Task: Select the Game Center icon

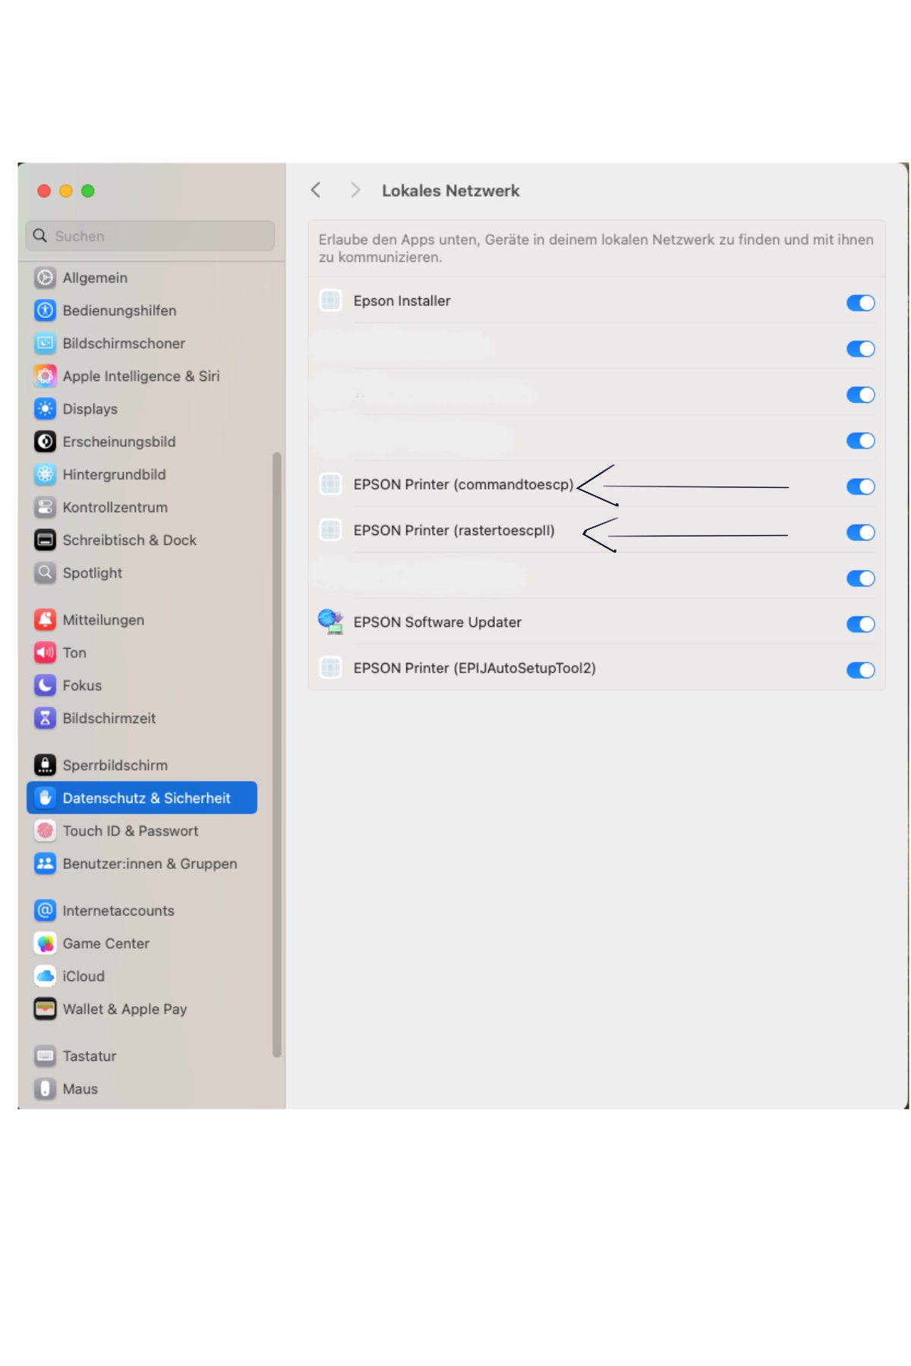Action: click(46, 943)
